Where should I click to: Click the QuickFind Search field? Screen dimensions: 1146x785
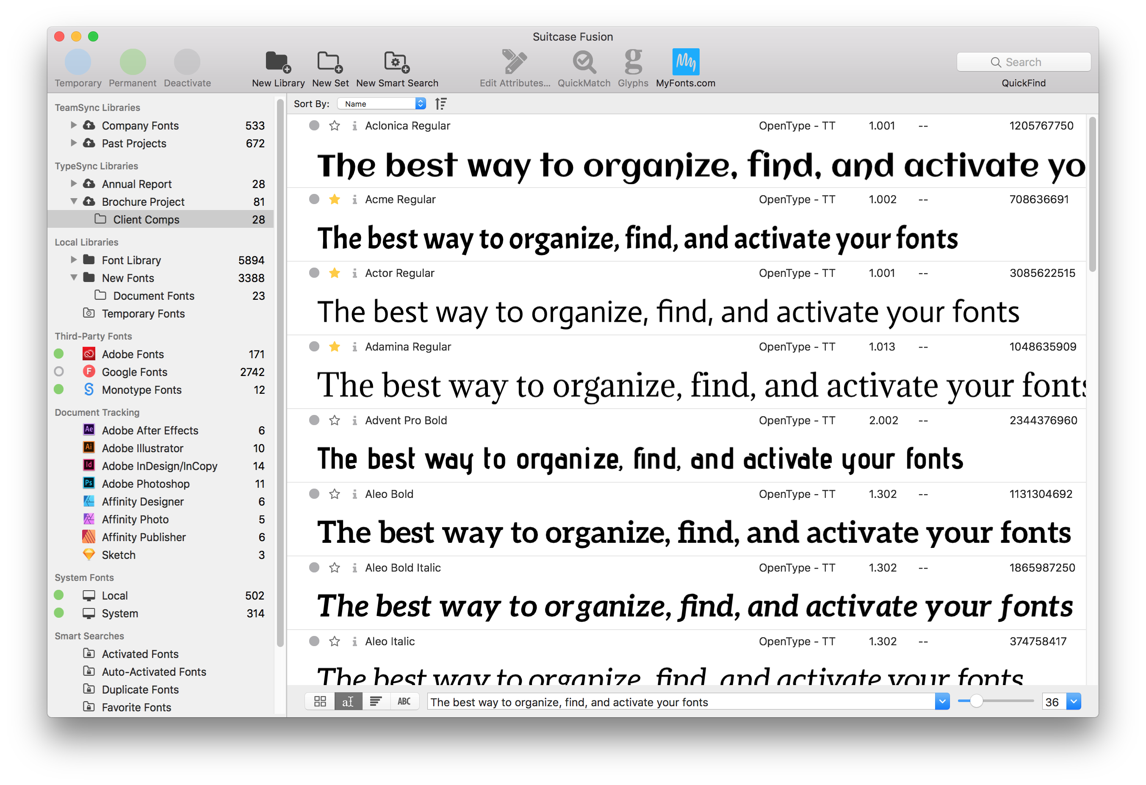tap(1023, 62)
